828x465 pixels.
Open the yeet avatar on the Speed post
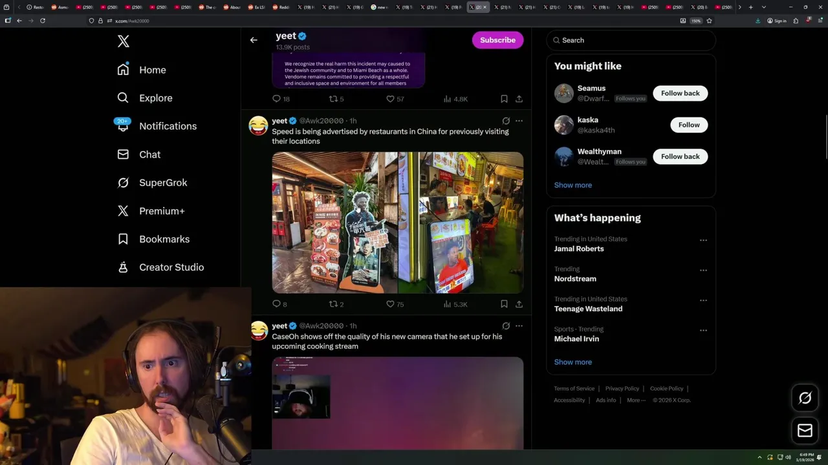pos(258,125)
